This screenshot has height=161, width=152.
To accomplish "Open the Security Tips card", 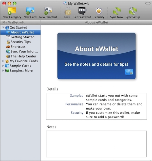I will coord(20,42).
